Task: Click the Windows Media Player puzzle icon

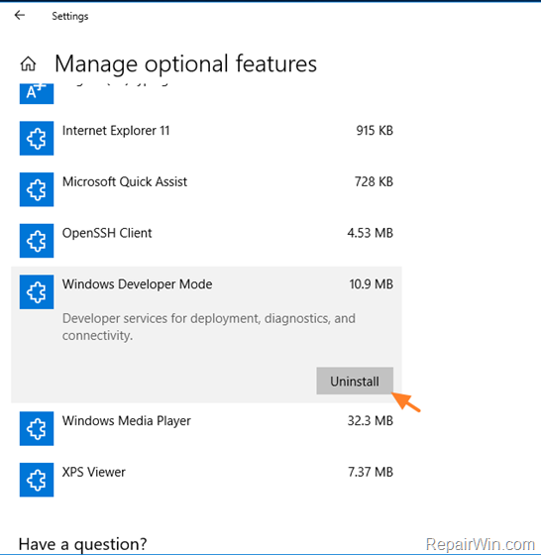Action: [37, 428]
